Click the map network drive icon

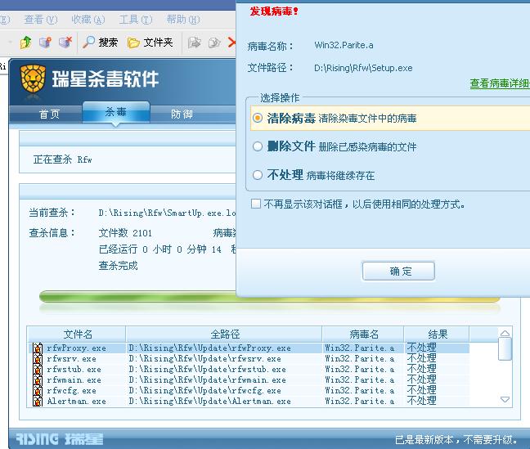pyautogui.click(x=45, y=43)
